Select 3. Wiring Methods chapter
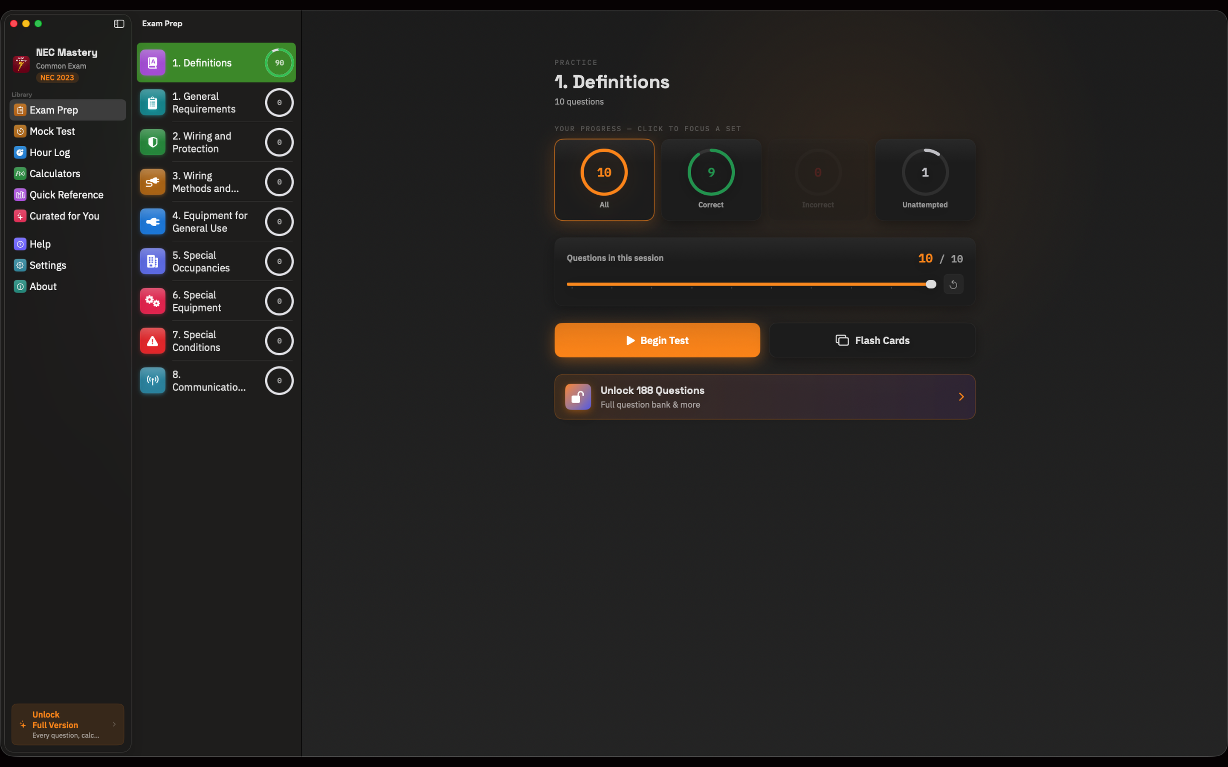 (x=216, y=182)
